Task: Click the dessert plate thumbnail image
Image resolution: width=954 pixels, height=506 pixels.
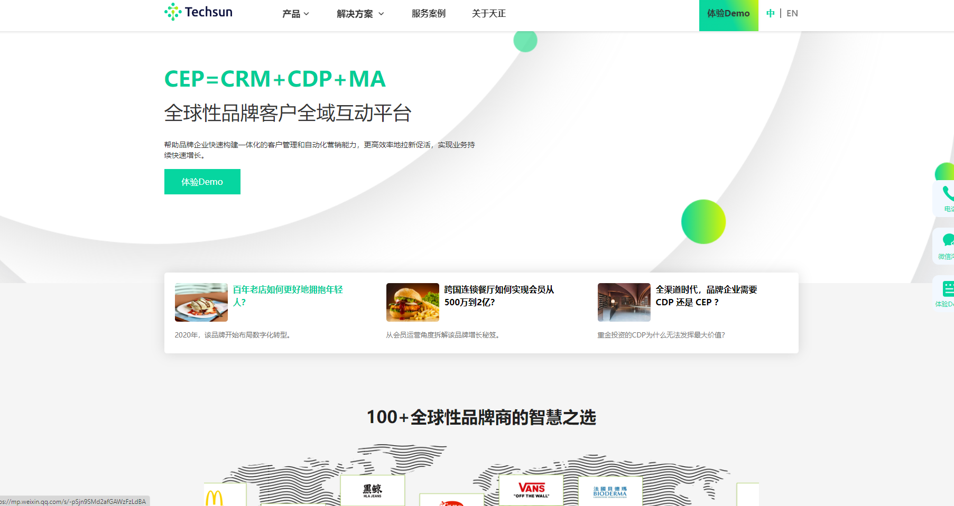Action: [201, 302]
